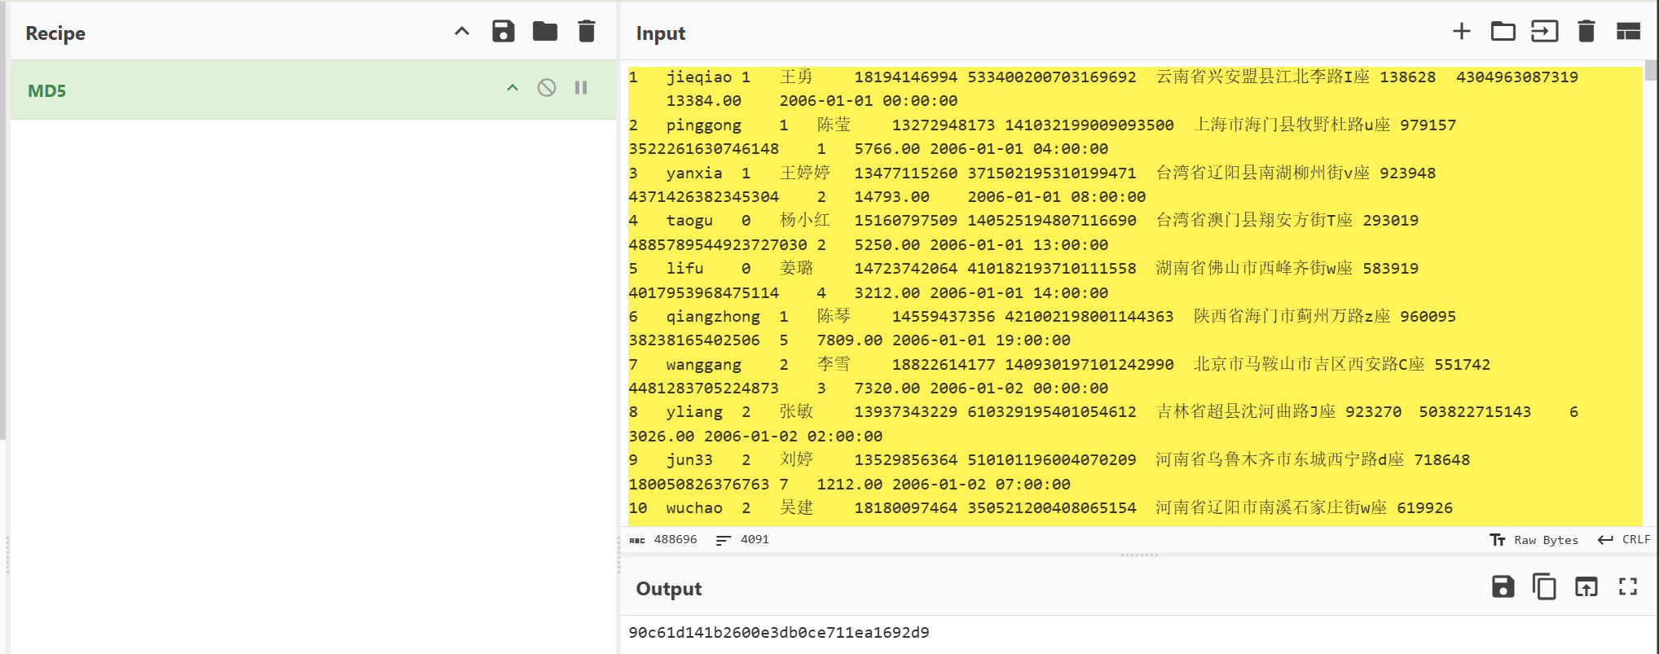Add a new input tab
This screenshot has width=1659, height=654.
1461,32
